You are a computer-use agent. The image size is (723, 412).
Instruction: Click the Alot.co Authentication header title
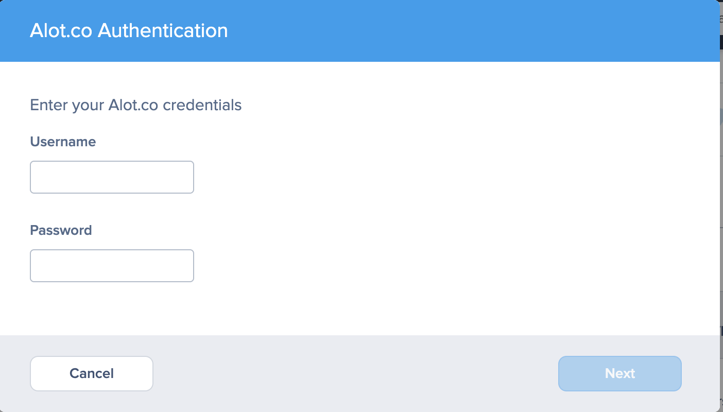129,31
